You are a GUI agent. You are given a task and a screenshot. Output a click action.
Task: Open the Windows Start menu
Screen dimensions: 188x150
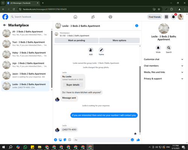pyautogui.click(x=3, y=147)
